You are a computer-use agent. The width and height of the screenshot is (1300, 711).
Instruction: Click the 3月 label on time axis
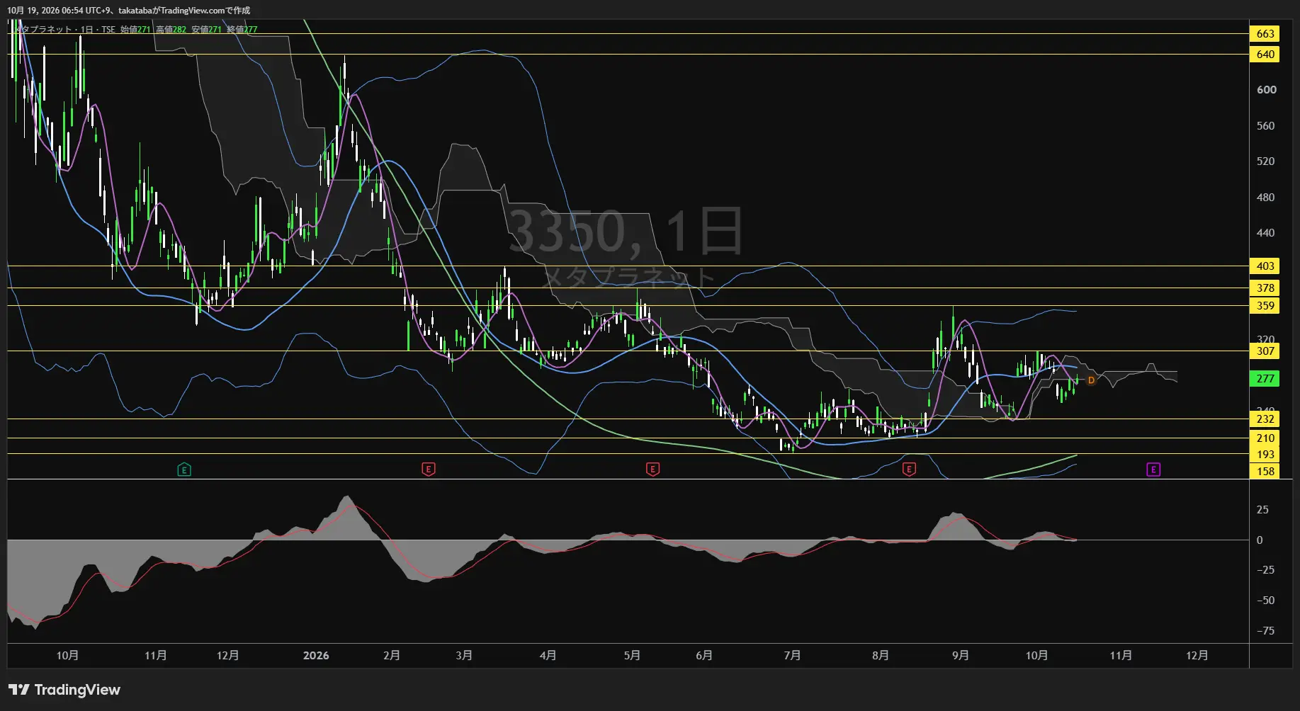[x=464, y=656]
